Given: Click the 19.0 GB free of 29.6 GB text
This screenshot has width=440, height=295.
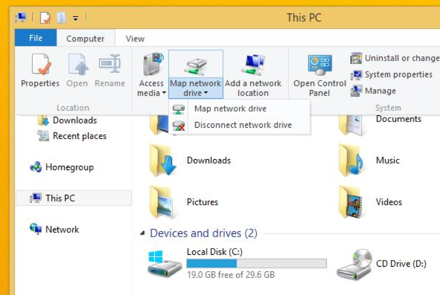Looking at the screenshot, I should tap(231, 275).
